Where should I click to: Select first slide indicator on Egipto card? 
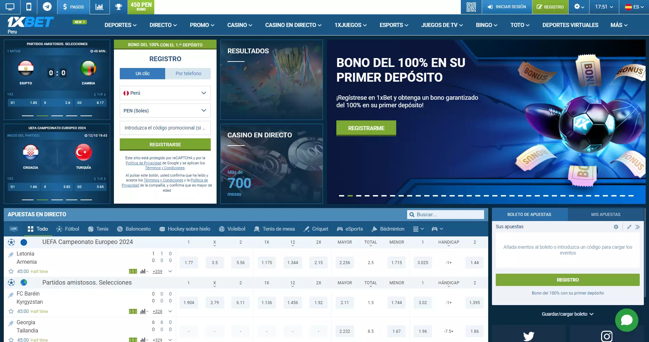tap(28, 115)
